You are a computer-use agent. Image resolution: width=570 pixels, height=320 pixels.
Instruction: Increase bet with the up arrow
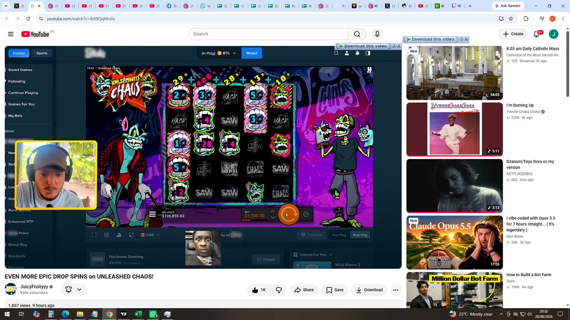[x=272, y=211]
